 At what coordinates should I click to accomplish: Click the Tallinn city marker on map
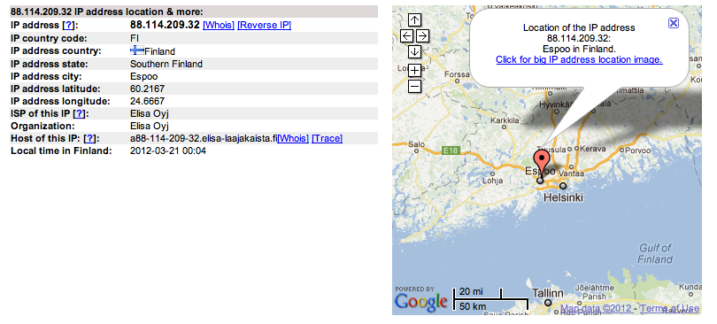[548, 303]
